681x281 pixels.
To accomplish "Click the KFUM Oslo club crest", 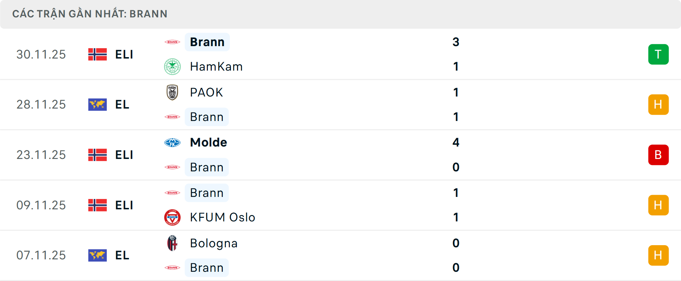I will 172,217.
